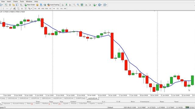Select the Fibonacci retracement tool
The width and height of the screenshot is (195, 109).
click(x=18, y=8)
